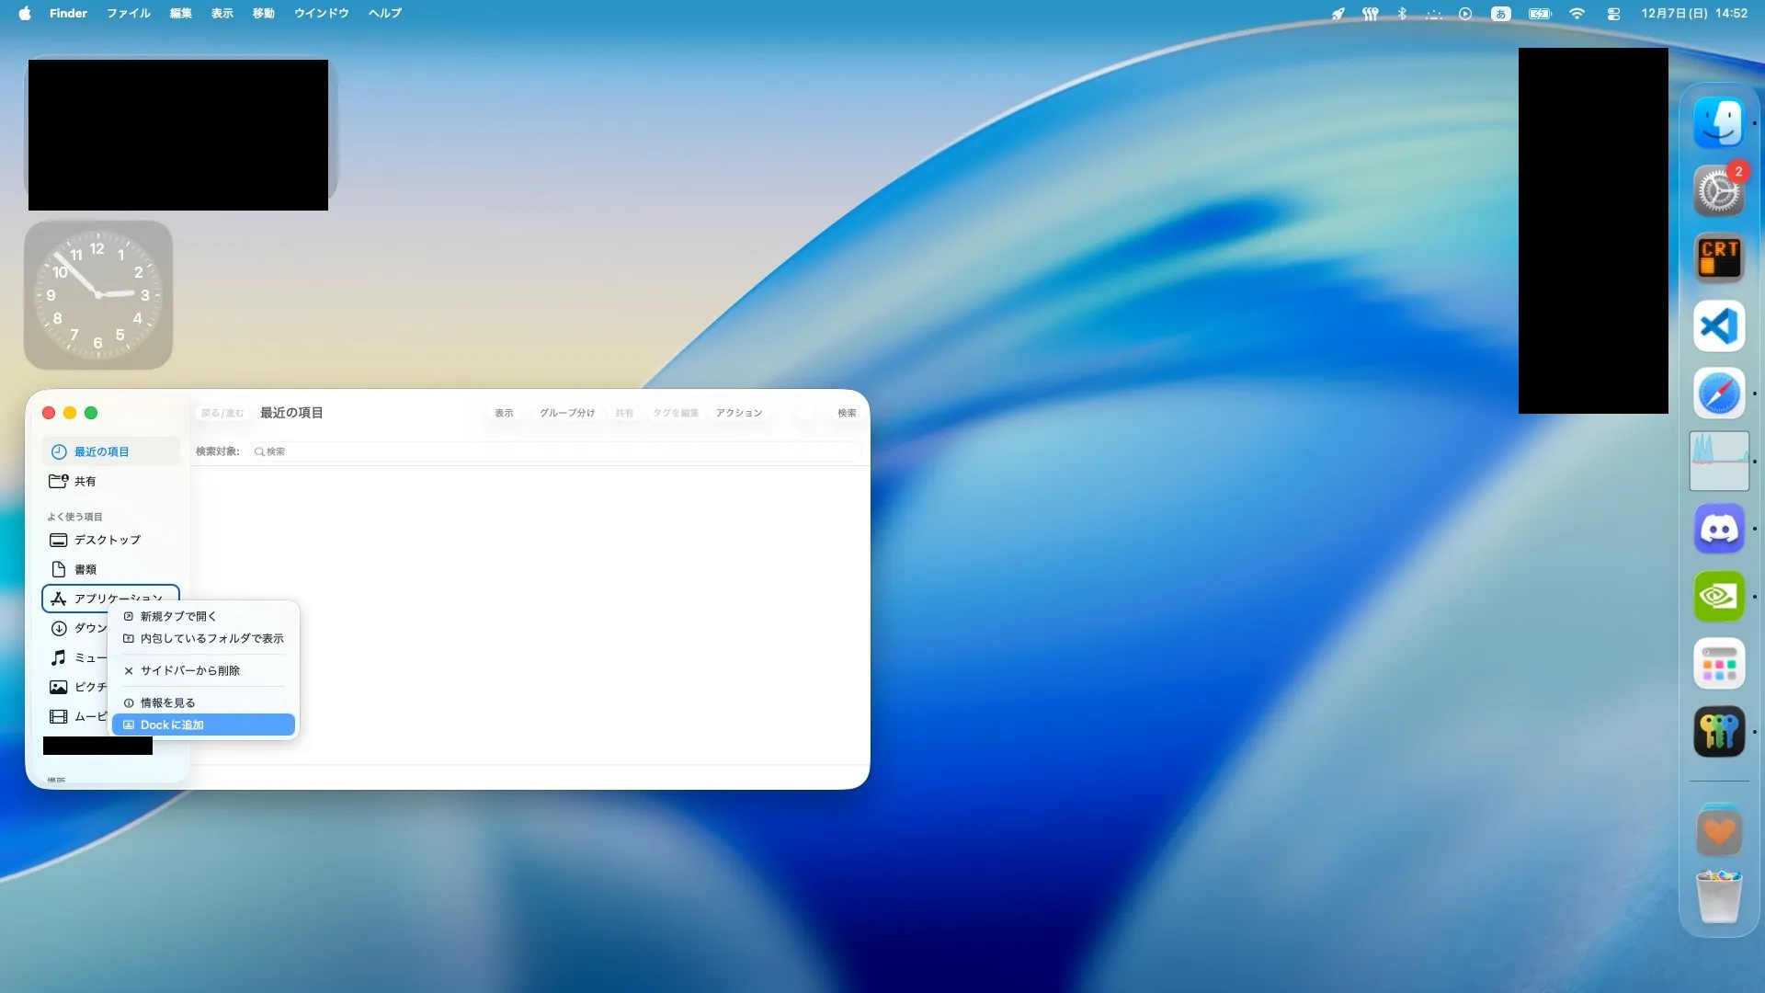
Task: Expand グループ分け toolbar menu
Action: 566,413
